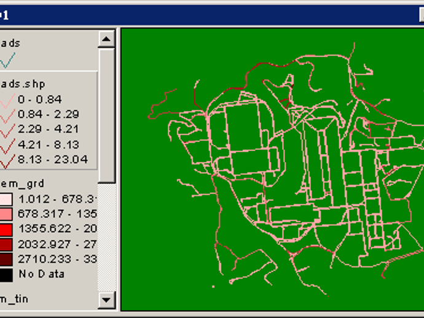This screenshot has width=424, height=318.
Task: Select the 0.84 - 2.29 class label
Action: click(x=49, y=114)
